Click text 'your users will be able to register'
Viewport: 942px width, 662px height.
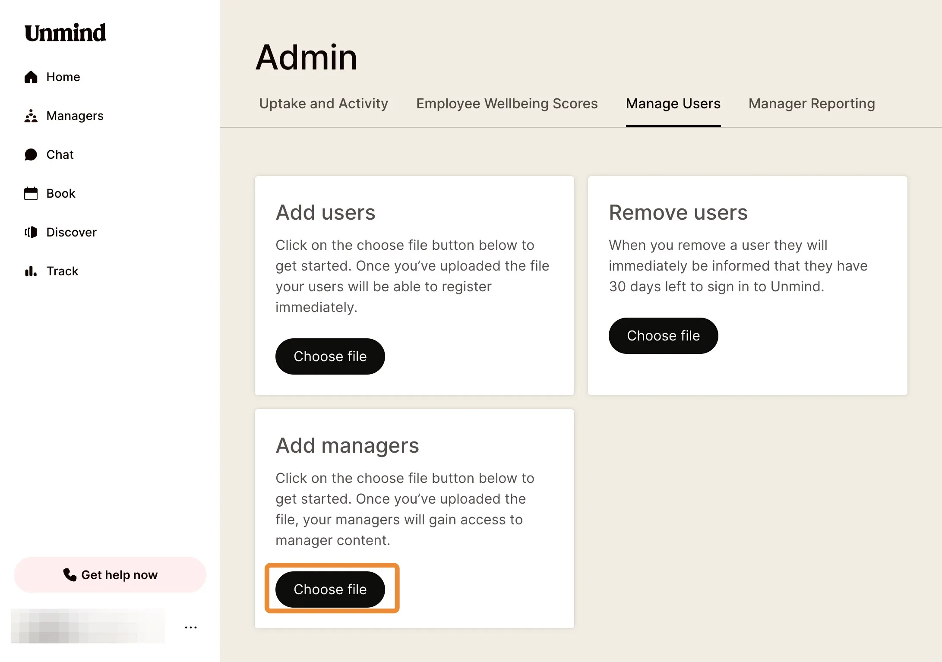384,287
